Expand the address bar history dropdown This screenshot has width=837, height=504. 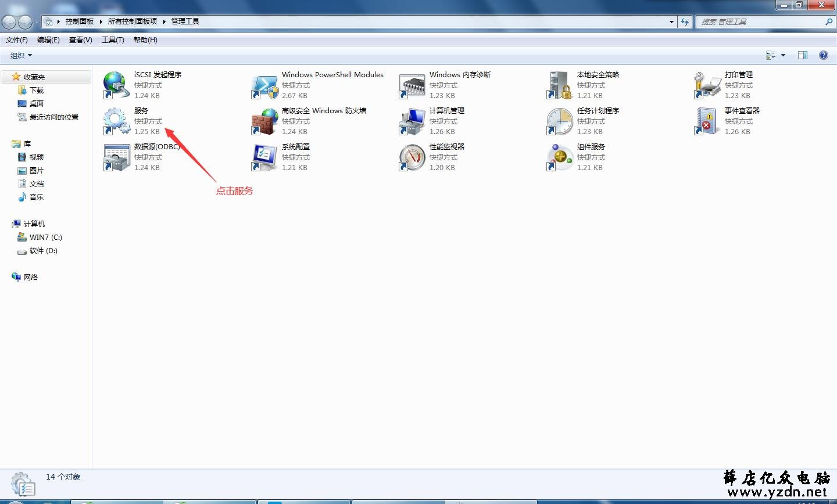[671, 21]
